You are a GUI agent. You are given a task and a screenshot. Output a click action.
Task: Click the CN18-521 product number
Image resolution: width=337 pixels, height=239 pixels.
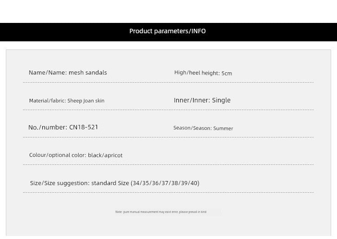point(84,128)
